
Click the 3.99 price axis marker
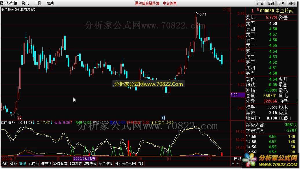pos(238,95)
